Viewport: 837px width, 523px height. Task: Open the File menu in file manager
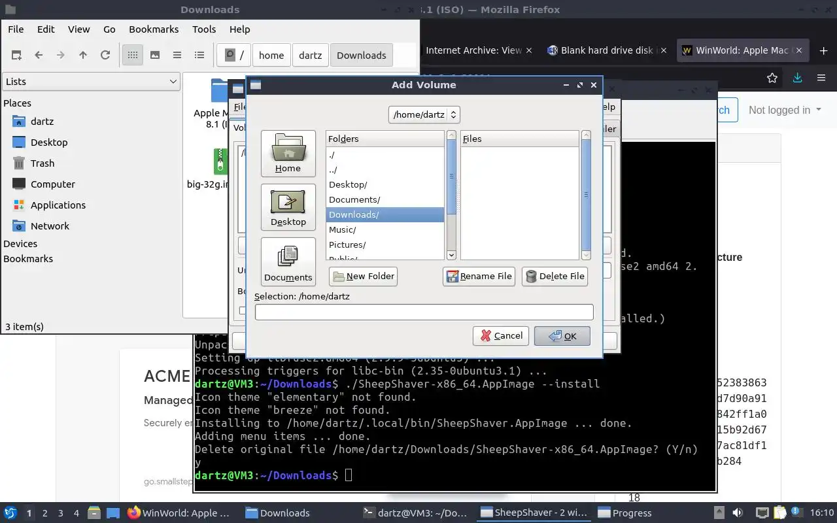(16, 29)
